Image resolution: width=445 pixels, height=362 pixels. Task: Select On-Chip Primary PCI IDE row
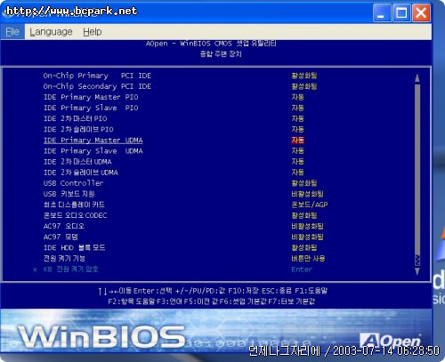pos(97,76)
